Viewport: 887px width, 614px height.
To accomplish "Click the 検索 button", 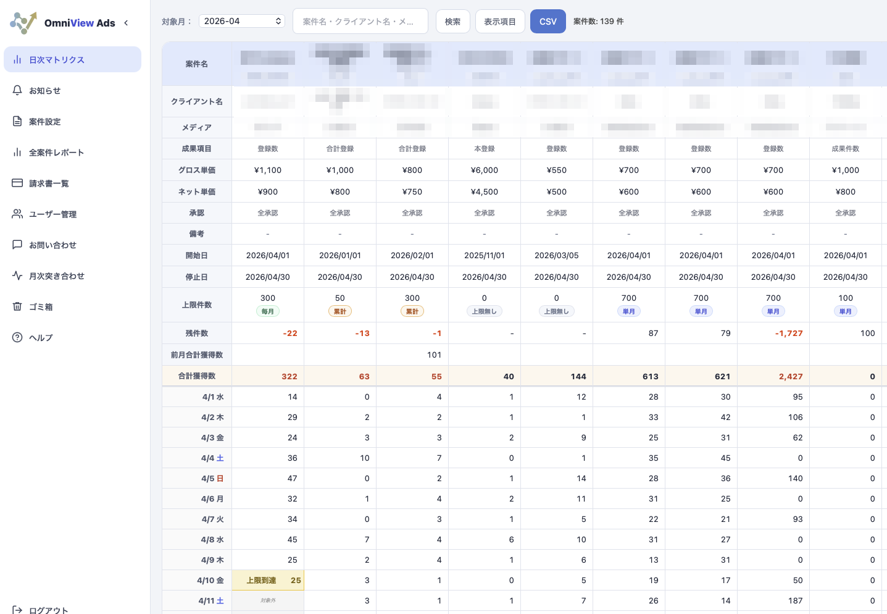I will tap(453, 22).
